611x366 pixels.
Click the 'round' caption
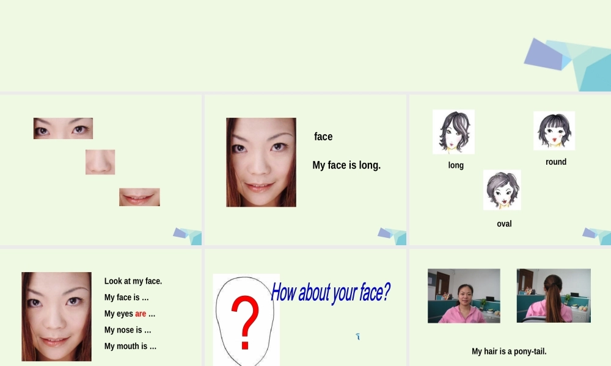(x=556, y=162)
